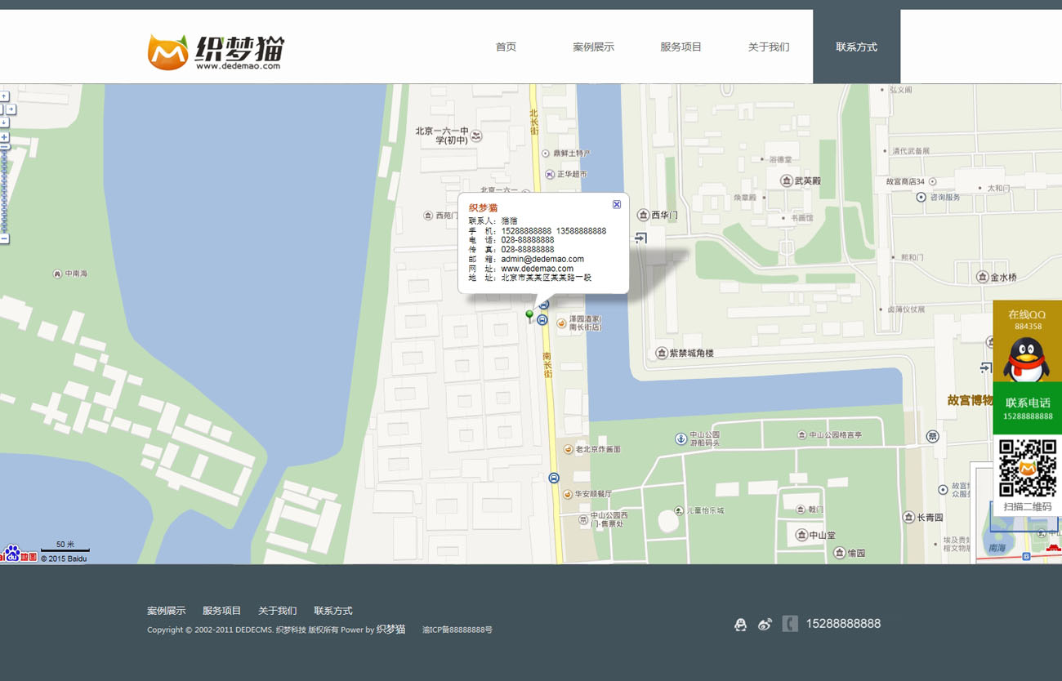1062x681 pixels.
Task: Click the QR code thumbnail
Action: [1027, 468]
